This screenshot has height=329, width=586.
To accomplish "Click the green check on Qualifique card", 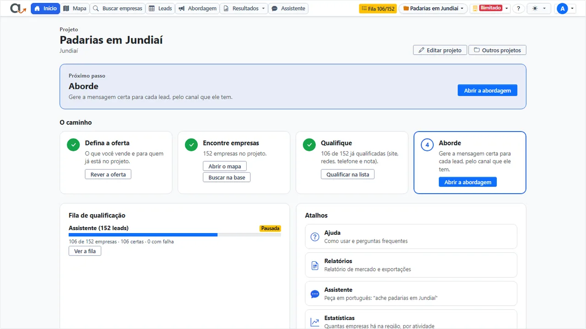I will 309,145.
